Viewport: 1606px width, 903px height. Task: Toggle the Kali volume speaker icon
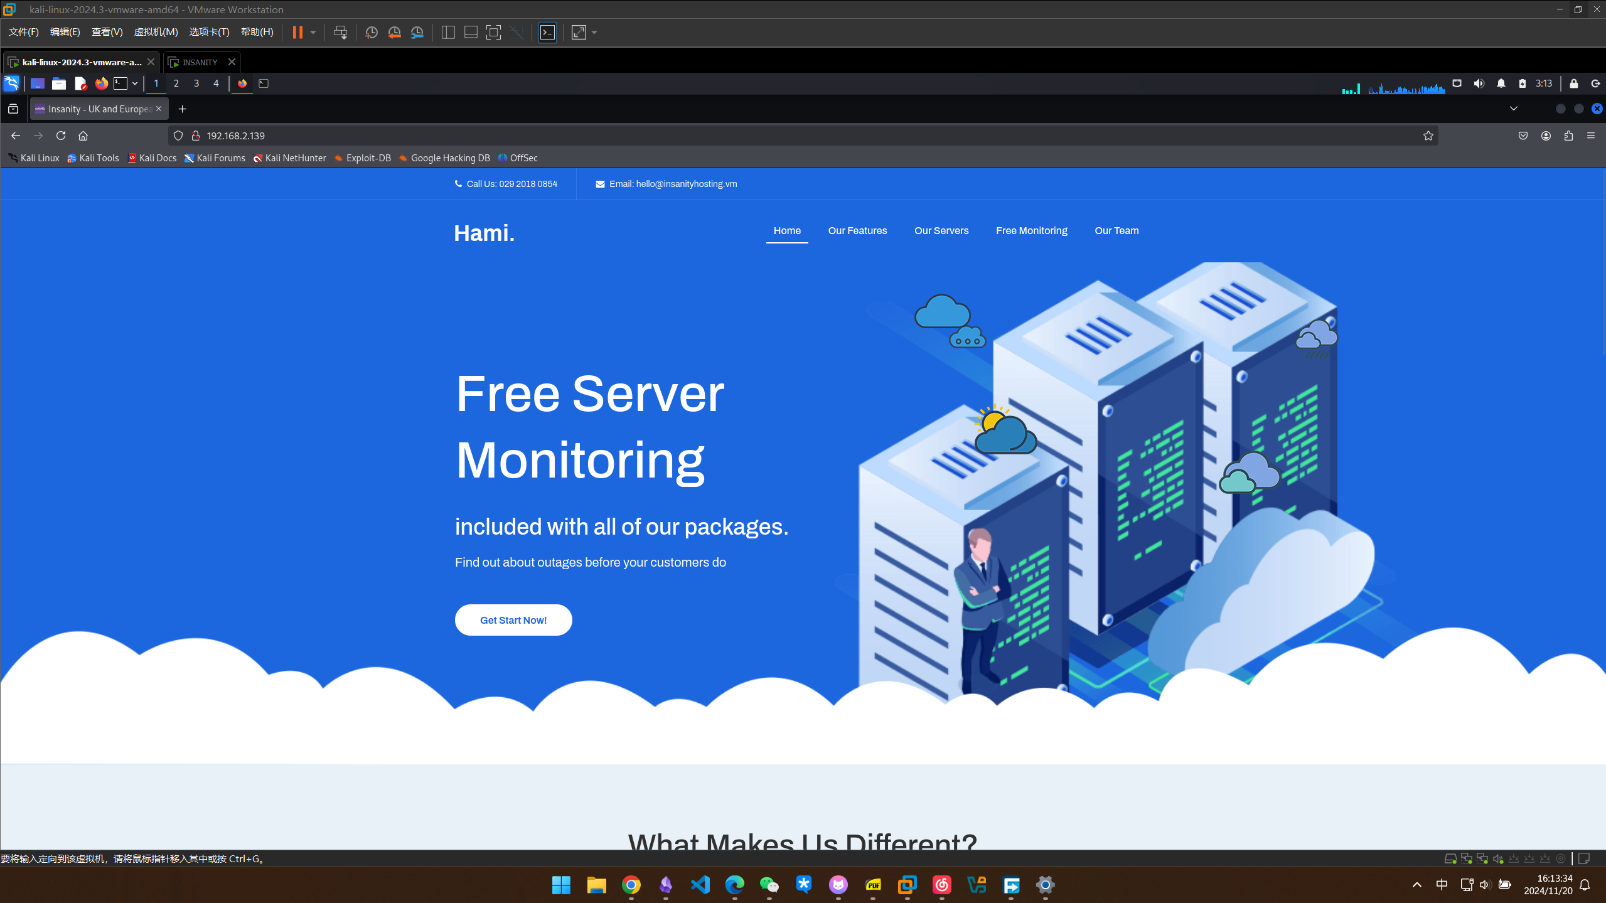pyautogui.click(x=1479, y=83)
